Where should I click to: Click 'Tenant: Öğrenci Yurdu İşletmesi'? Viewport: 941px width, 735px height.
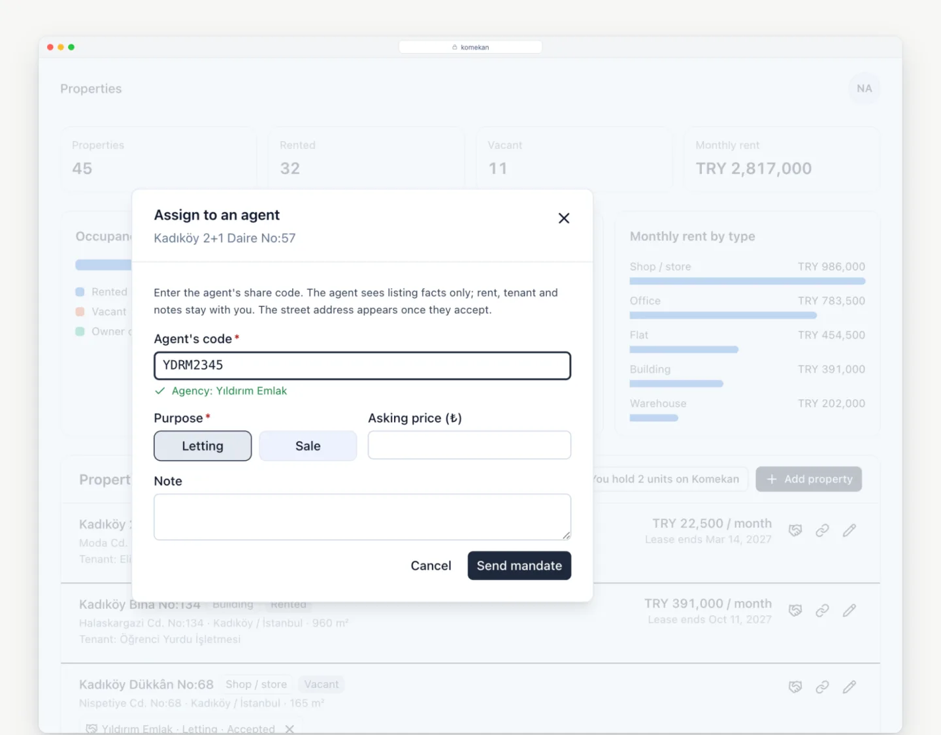click(160, 640)
